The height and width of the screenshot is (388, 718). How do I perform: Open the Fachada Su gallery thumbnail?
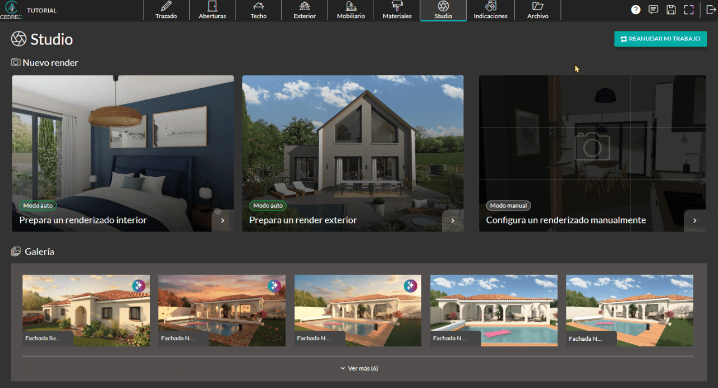point(86,311)
